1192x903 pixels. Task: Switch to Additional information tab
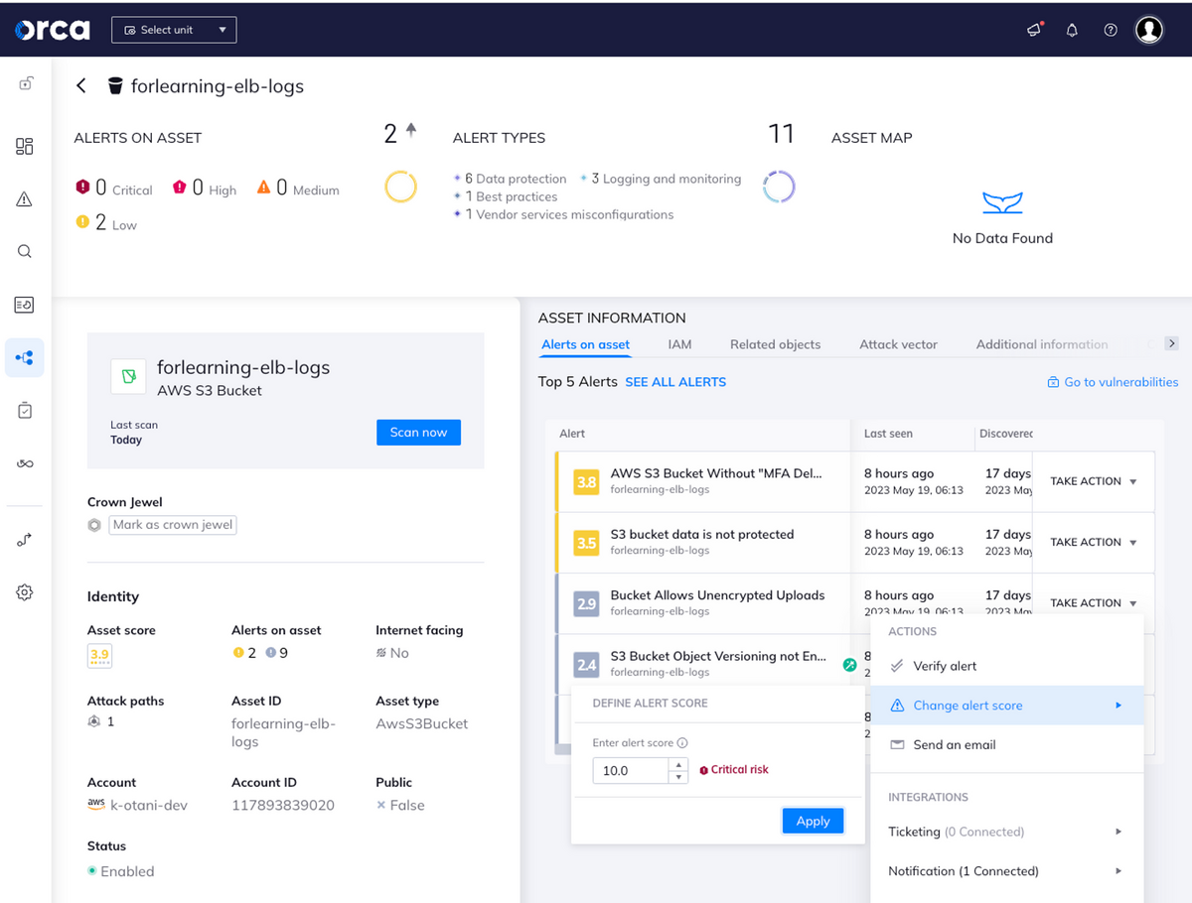[x=1042, y=344]
